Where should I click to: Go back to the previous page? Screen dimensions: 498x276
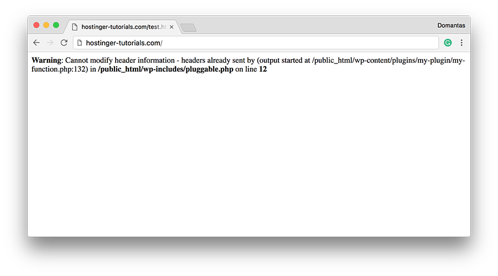[37, 43]
